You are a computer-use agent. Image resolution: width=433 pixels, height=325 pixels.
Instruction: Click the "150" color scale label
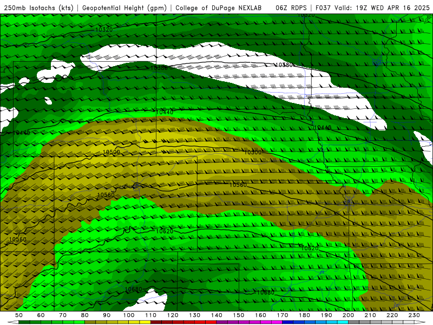[239, 315]
